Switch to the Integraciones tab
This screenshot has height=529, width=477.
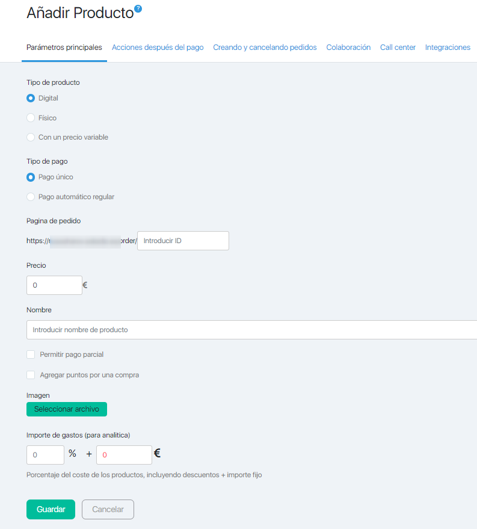pyautogui.click(x=448, y=48)
